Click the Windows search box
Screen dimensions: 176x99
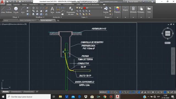click(28, 97)
